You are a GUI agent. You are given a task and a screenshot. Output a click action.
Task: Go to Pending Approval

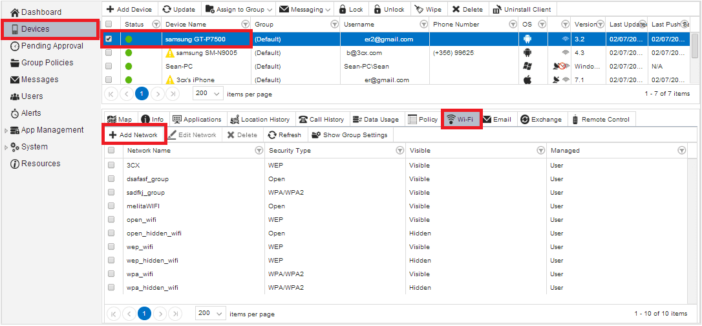[x=47, y=46]
